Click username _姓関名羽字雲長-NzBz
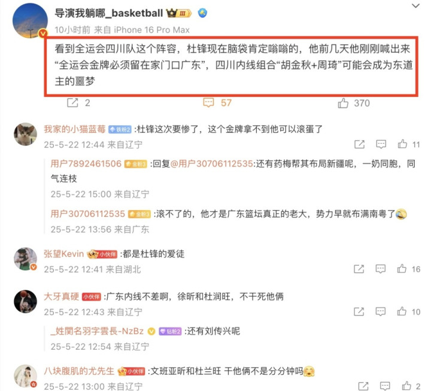 98,331
